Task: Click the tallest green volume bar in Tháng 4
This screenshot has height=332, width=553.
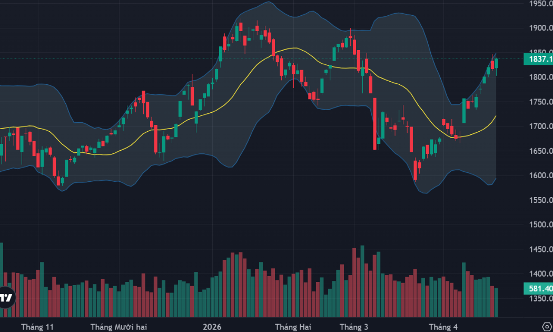Action: 464,290
